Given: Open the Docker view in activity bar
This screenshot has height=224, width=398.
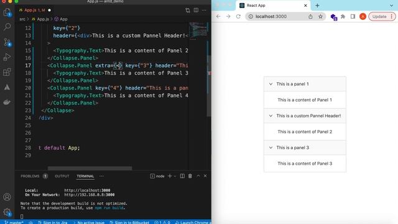Looking at the screenshot, I should (x=7, y=102).
